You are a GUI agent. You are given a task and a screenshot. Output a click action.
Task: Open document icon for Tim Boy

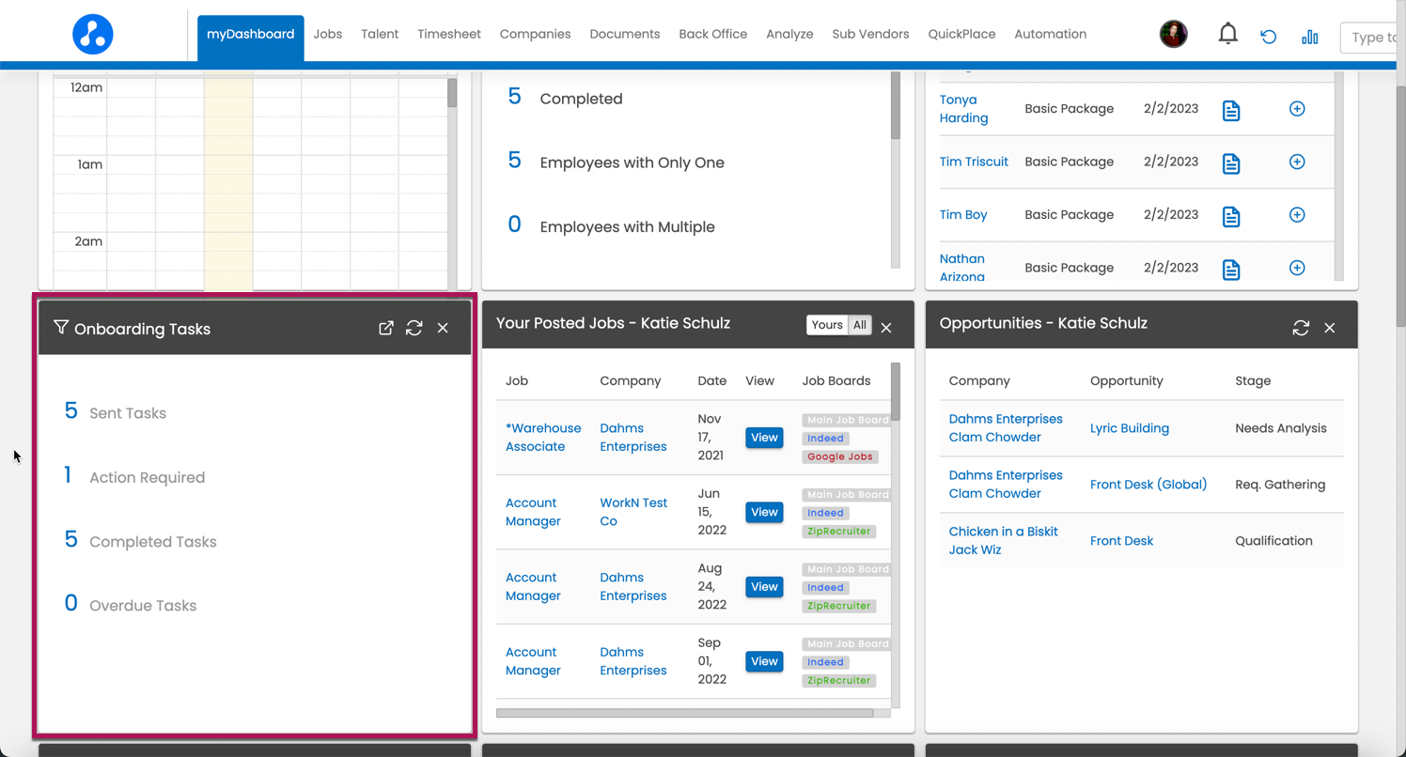point(1231,217)
